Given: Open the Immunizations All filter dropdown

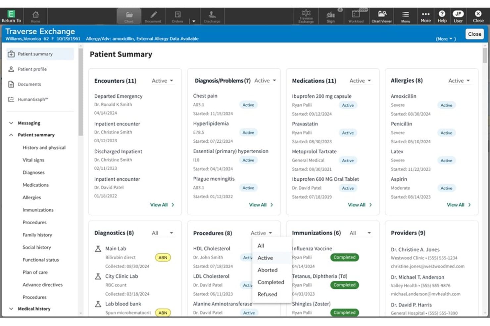Looking at the screenshot, I should 360,233.
